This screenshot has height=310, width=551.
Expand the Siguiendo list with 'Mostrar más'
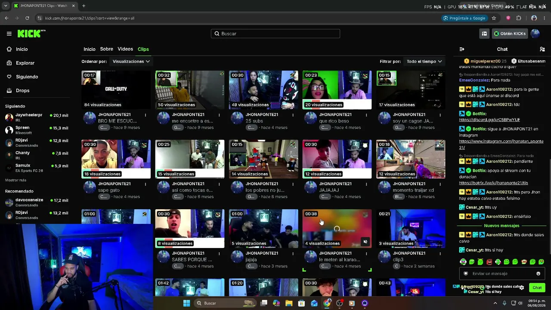15,180
